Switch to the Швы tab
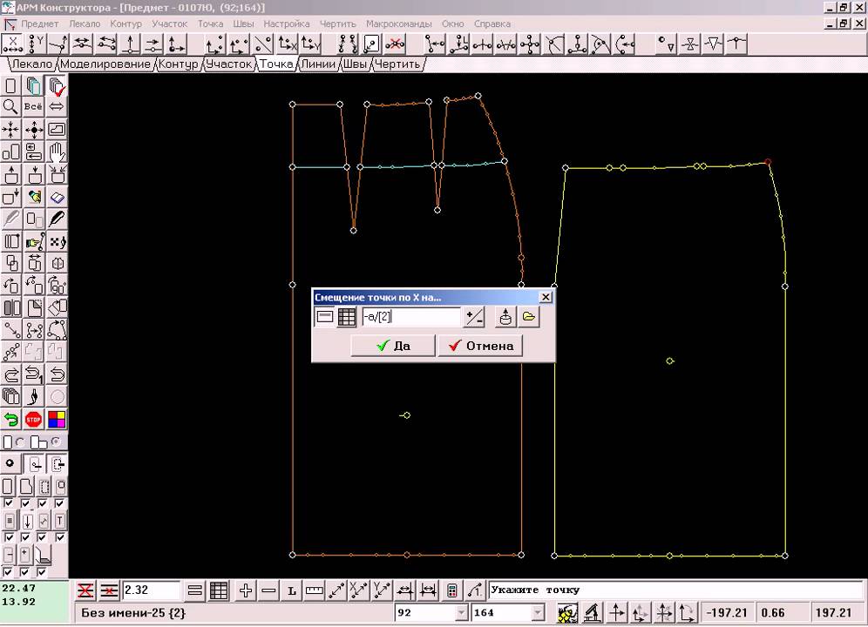 click(x=355, y=64)
